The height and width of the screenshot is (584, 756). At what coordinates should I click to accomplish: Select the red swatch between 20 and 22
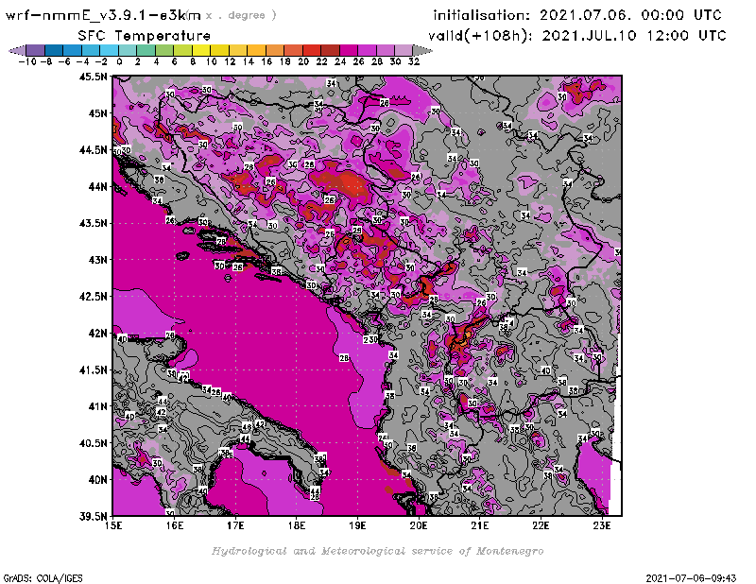312,50
